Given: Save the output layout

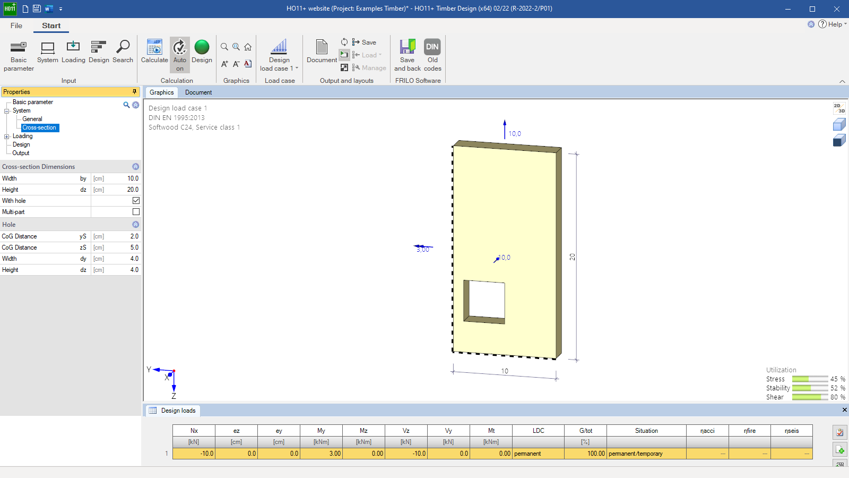Looking at the screenshot, I should click(x=364, y=42).
